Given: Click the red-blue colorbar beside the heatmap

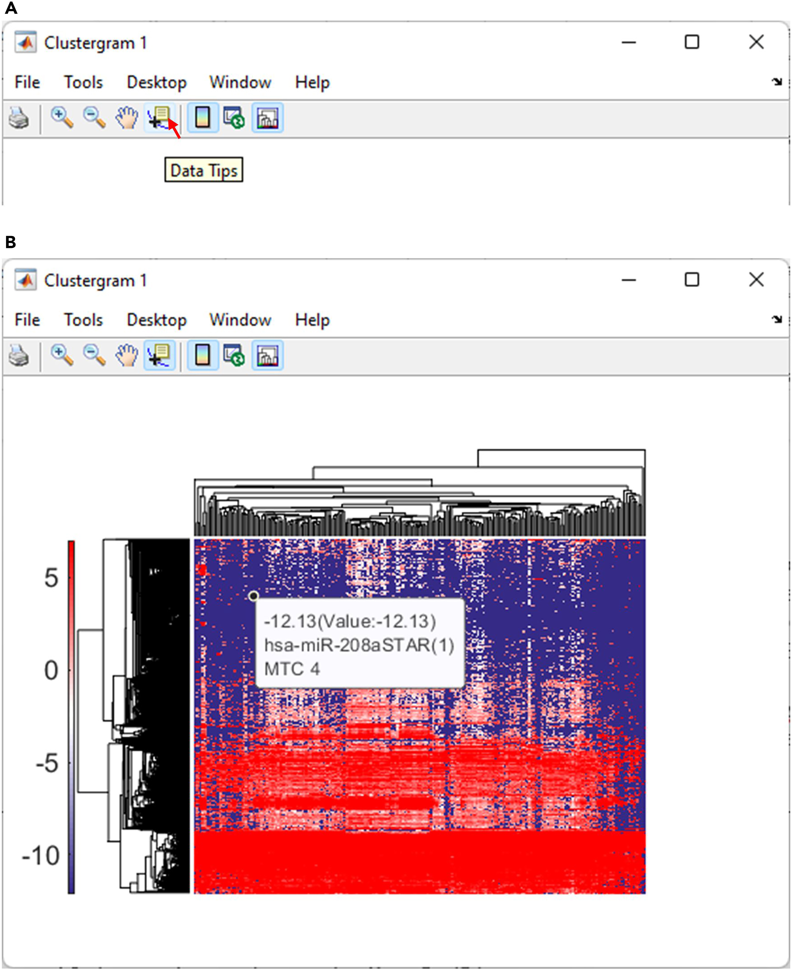Looking at the screenshot, I should coord(71,716).
